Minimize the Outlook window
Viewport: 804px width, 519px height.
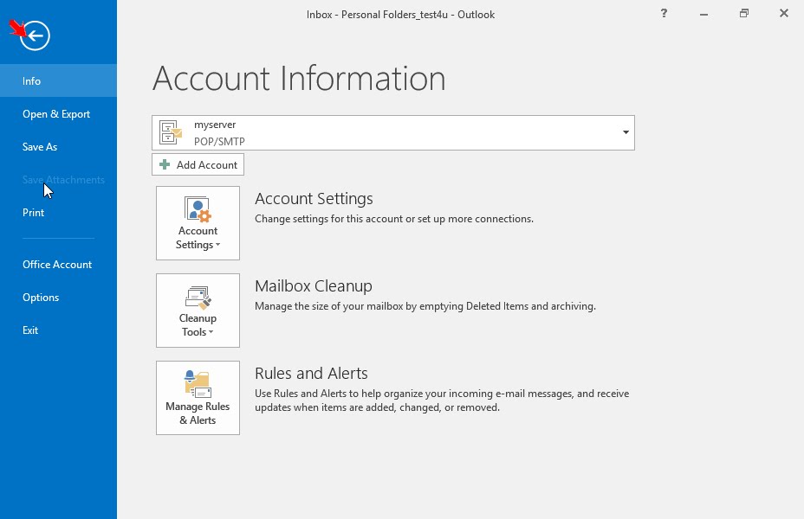703,14
